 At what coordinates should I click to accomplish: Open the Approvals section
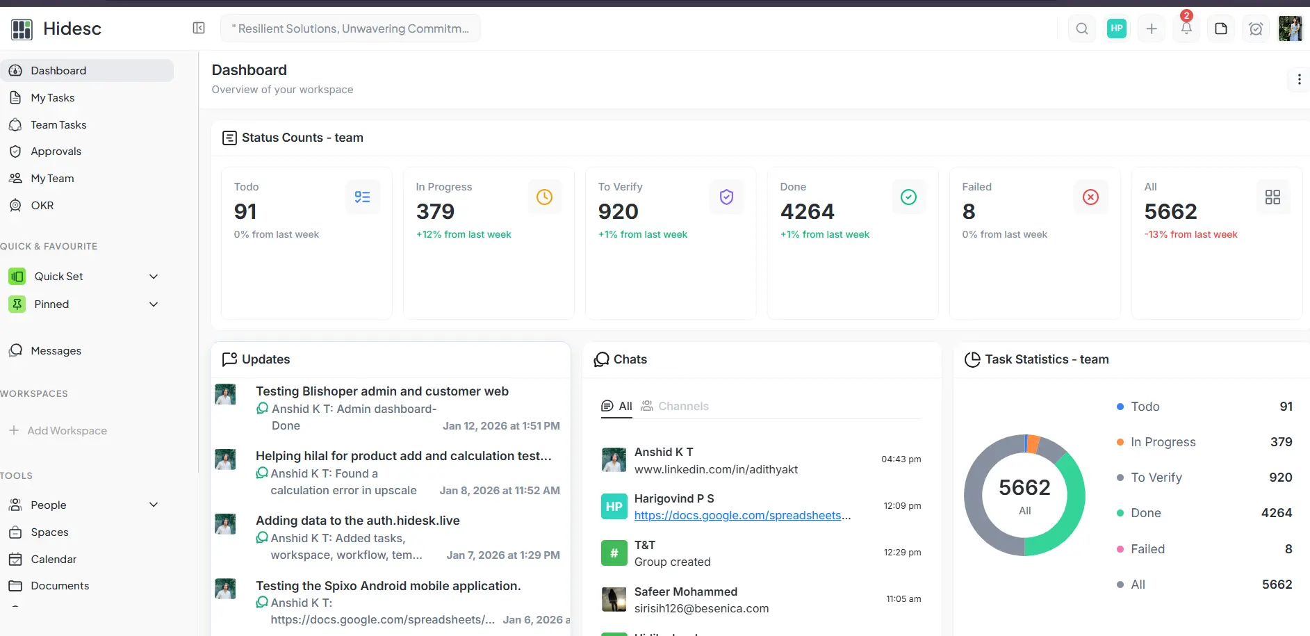click(x=56, y=151)
